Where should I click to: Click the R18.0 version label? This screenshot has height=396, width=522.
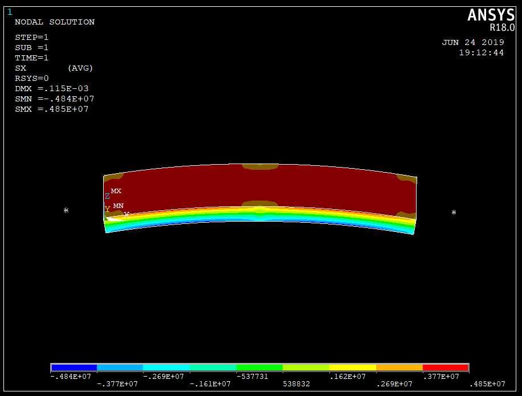[x=502, y=27]
